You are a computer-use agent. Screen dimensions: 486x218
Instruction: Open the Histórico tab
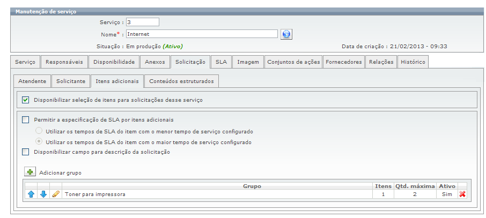tap(413, 62)
